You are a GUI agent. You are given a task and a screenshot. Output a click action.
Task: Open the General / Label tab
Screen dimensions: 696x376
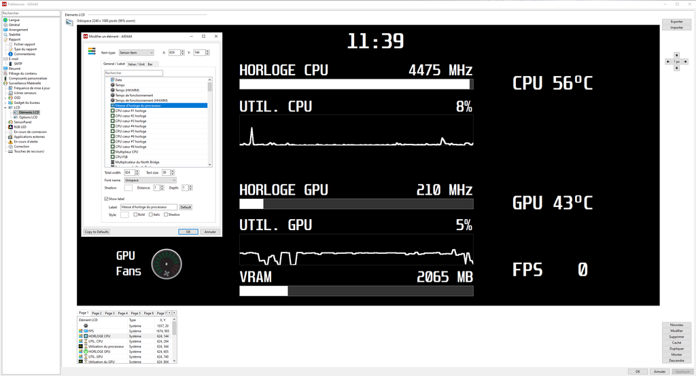[114, 64]
